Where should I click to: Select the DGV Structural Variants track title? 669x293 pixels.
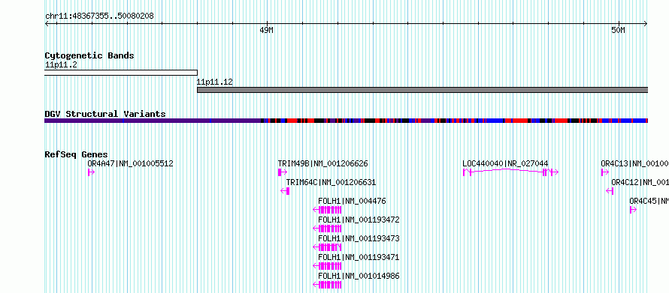pyautogui.click(x=105, y=114)
